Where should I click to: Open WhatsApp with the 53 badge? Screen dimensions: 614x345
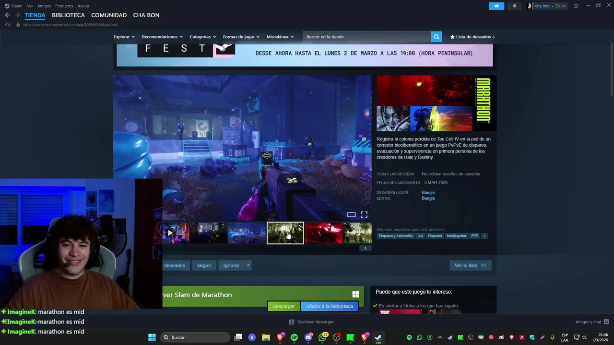pyautogui.click(x=322, y=337)
